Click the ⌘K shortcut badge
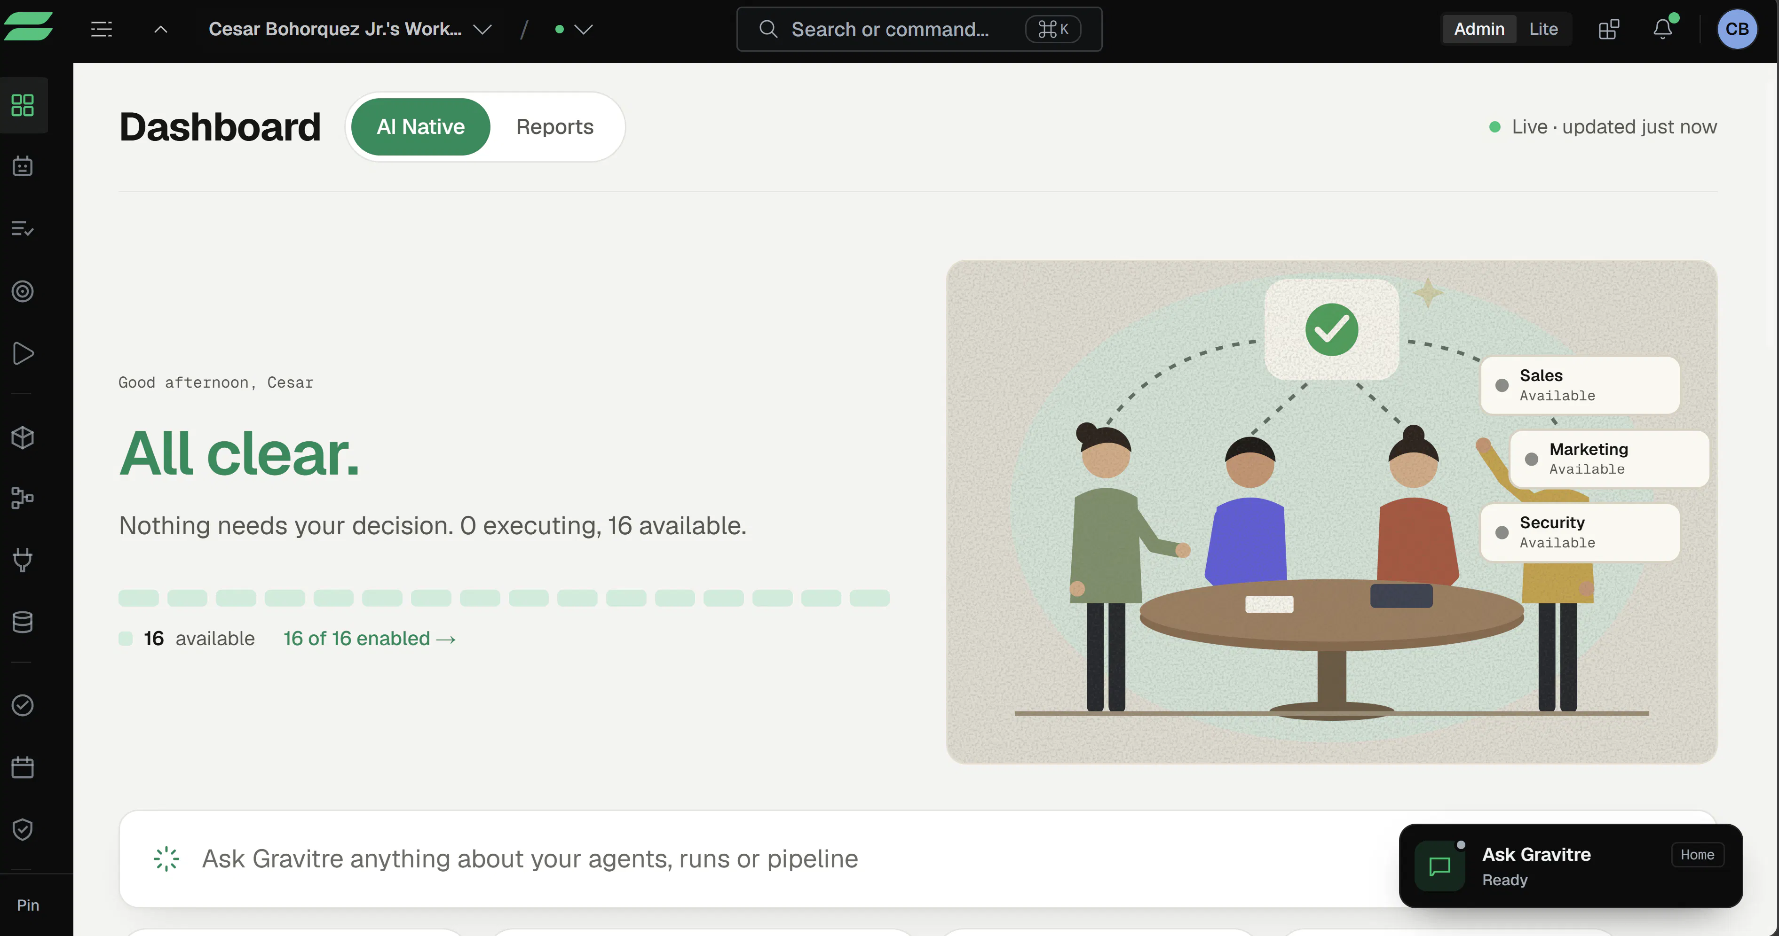 pyautogui.click(x=1052, y=29)
